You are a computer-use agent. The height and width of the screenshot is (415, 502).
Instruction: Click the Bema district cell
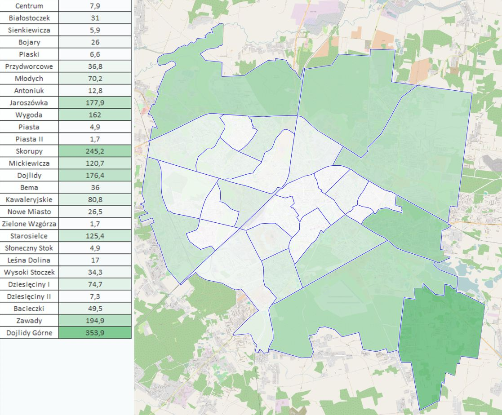(29, 187)
